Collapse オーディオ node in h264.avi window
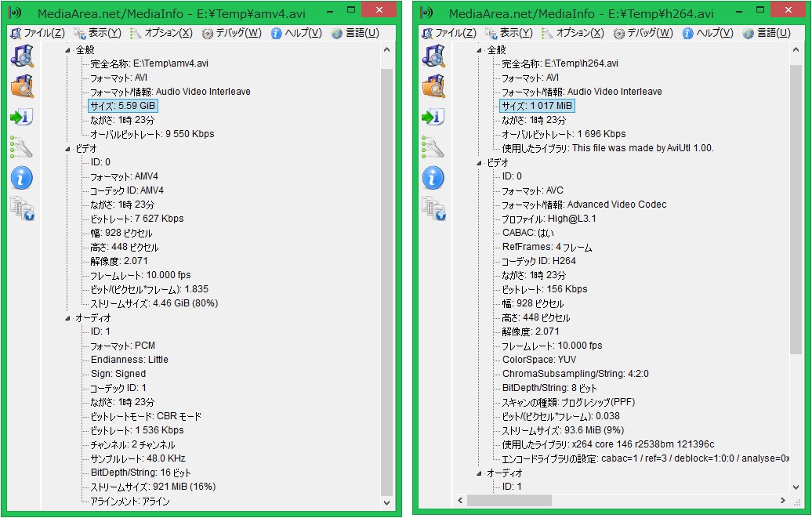The image size is (812, 518). (479, 473)
